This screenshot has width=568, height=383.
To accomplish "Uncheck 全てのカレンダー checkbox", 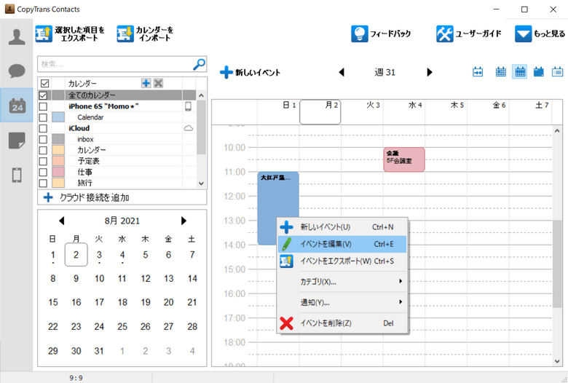I will [x=43, y=95].
